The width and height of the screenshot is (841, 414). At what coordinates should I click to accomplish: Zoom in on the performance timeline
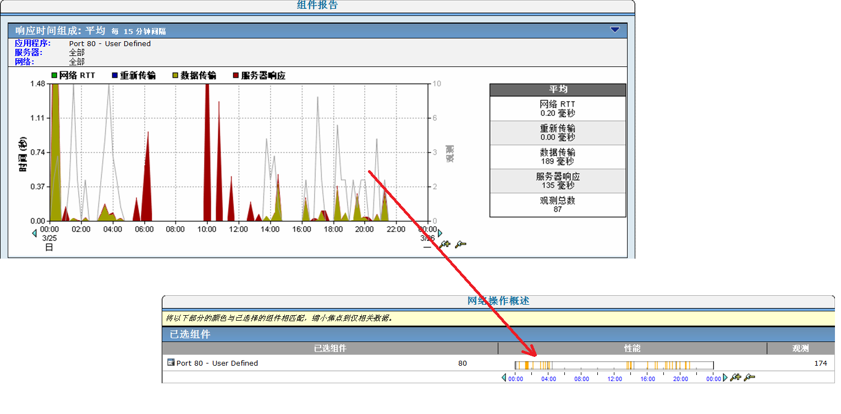click(735, 378)
